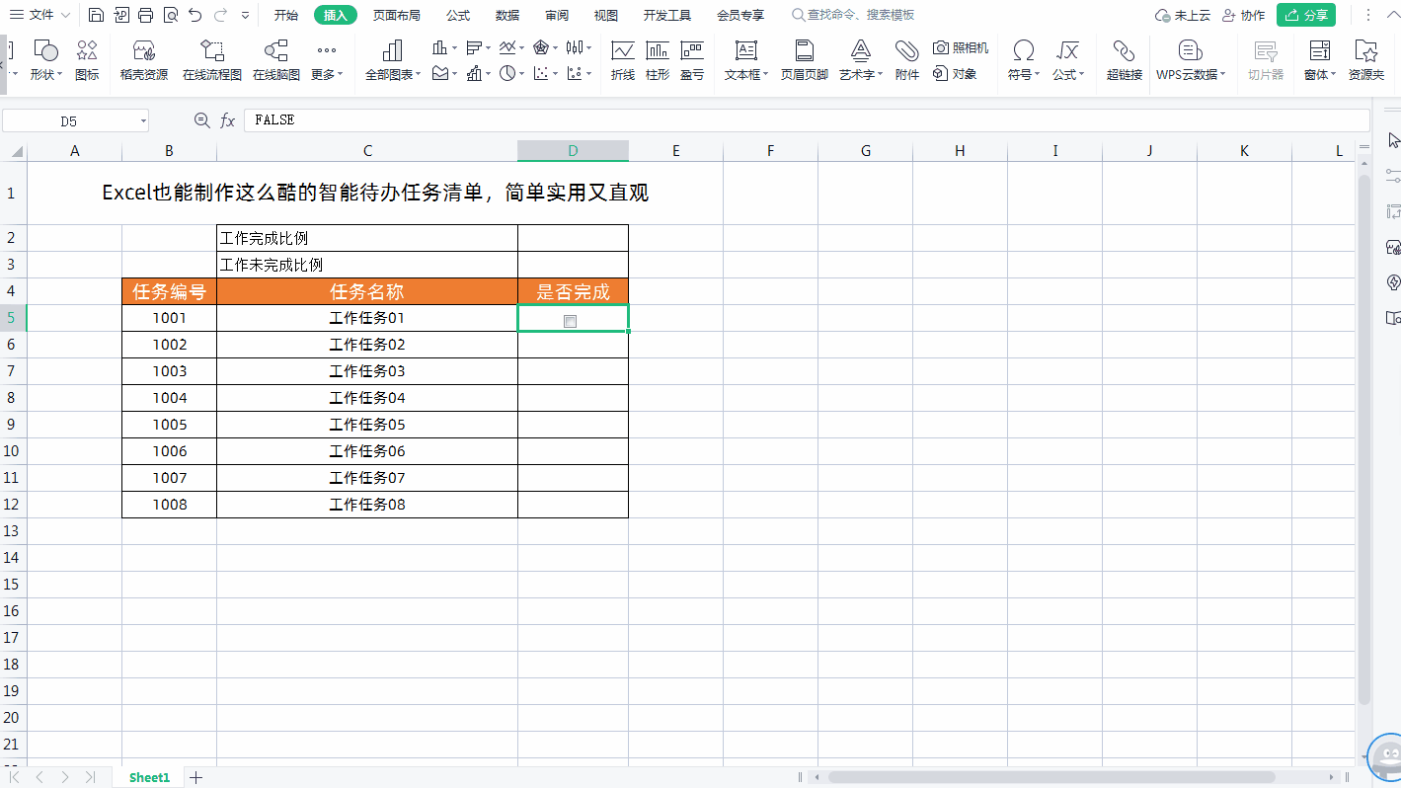Viewport: 1401px width, 788px height.
Task: Open the 形状 shapes dropdown
Action: click(44, 59)
